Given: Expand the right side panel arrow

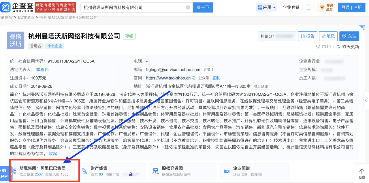Looking at the screenshot, I should pyautogui.click(x=366, y=100).
